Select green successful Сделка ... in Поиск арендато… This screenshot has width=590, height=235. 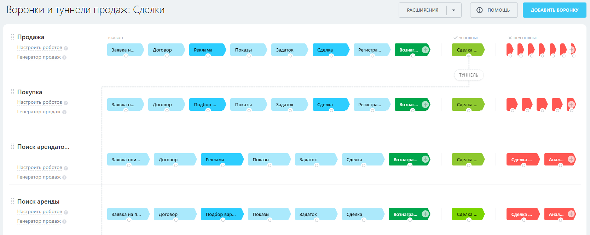pos(468,159)
